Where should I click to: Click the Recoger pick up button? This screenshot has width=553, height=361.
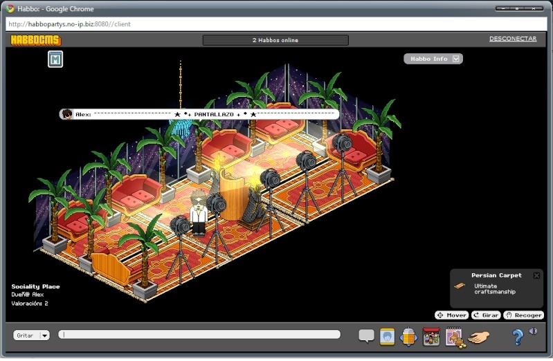pyautogui.click(x=523, y=315)
